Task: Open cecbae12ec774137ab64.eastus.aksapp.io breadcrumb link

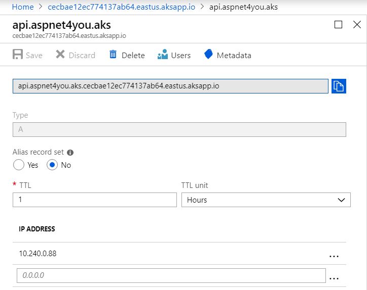Action: click(122, 7)
